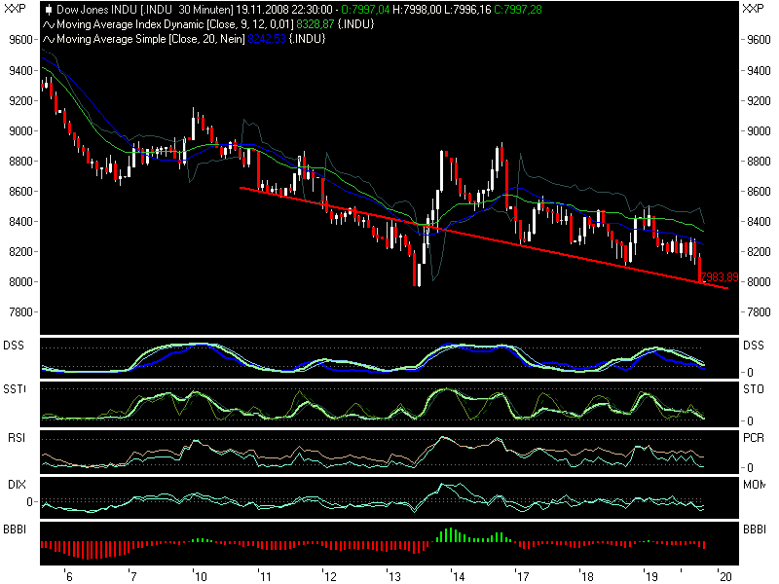Click the right DSS indicator label
The width and height of the screenshot is (779, 584).
coord(754,346)
